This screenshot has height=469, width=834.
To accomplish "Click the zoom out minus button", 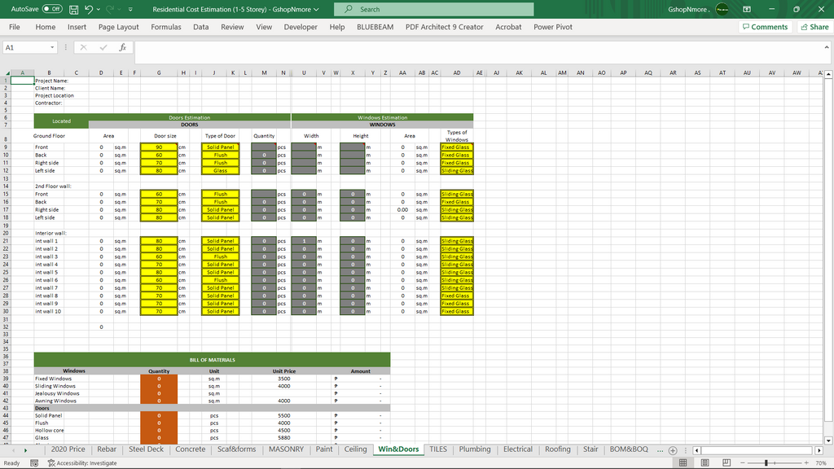I will [x=743, y=462].
